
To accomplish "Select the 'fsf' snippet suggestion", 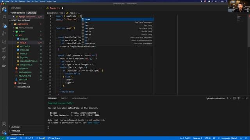I will [x=118, y=40].
